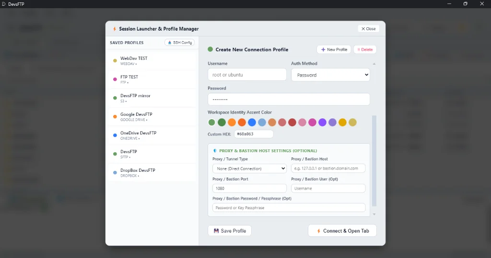Click the form scrollbar down arrow

374,214
